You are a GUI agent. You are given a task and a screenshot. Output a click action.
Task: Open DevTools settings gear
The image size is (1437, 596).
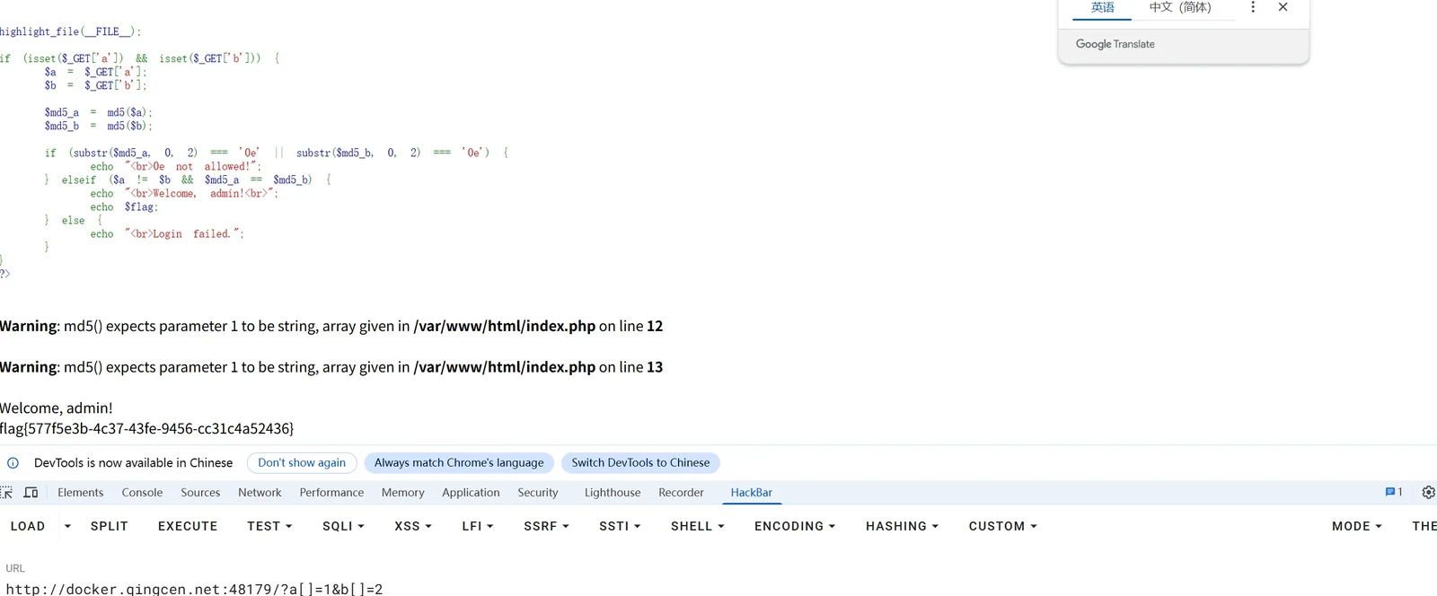1428,493
